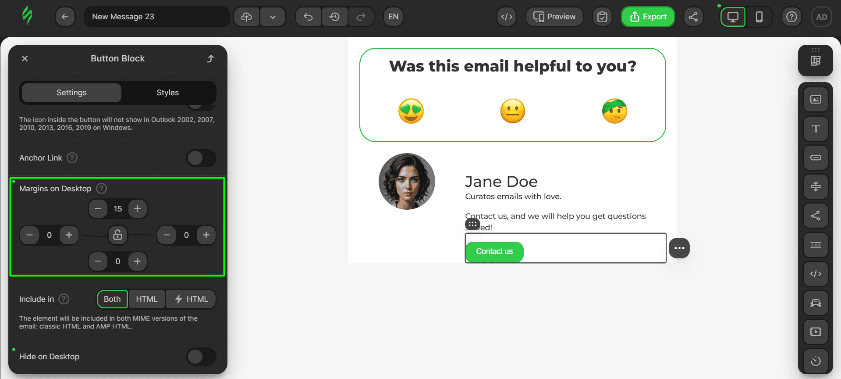Open three-dots menu beside button block
The height and width of the screenshot is (379, 841).
679,248
